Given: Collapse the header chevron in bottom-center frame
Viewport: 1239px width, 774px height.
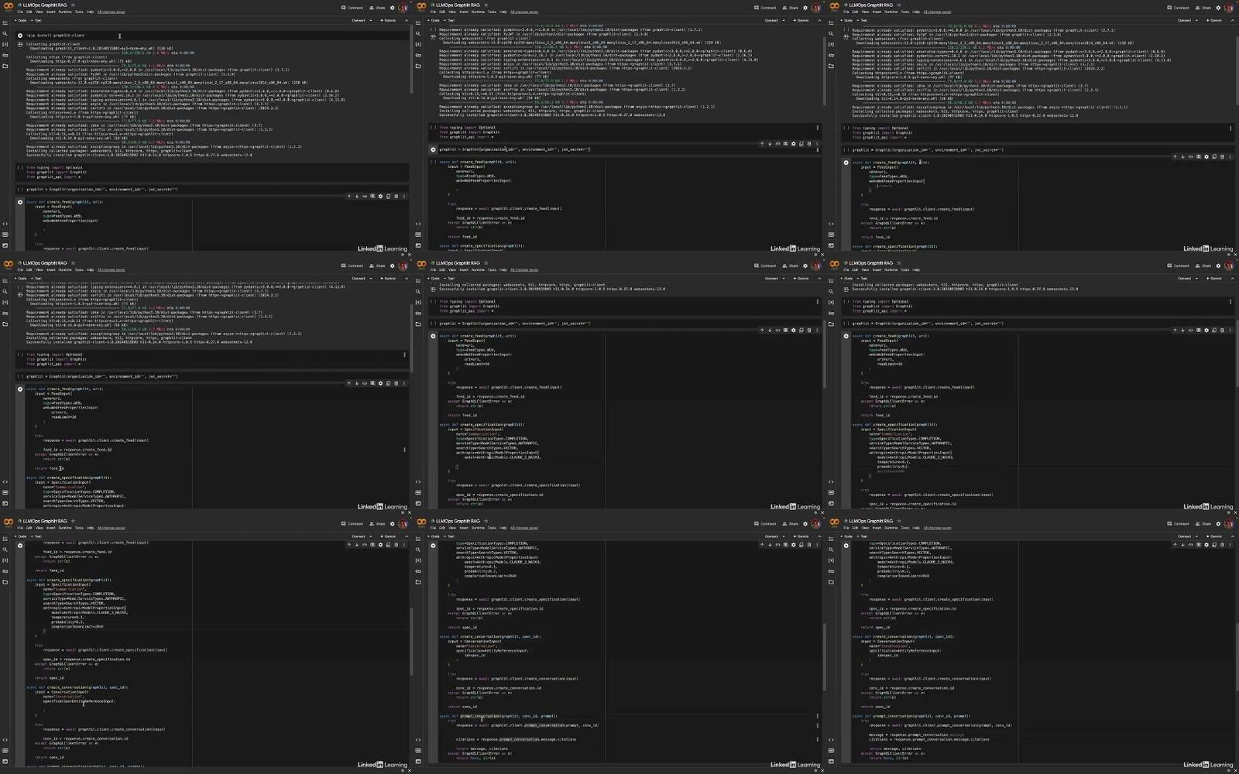Looking at the screenshot, I should (819, 536).
